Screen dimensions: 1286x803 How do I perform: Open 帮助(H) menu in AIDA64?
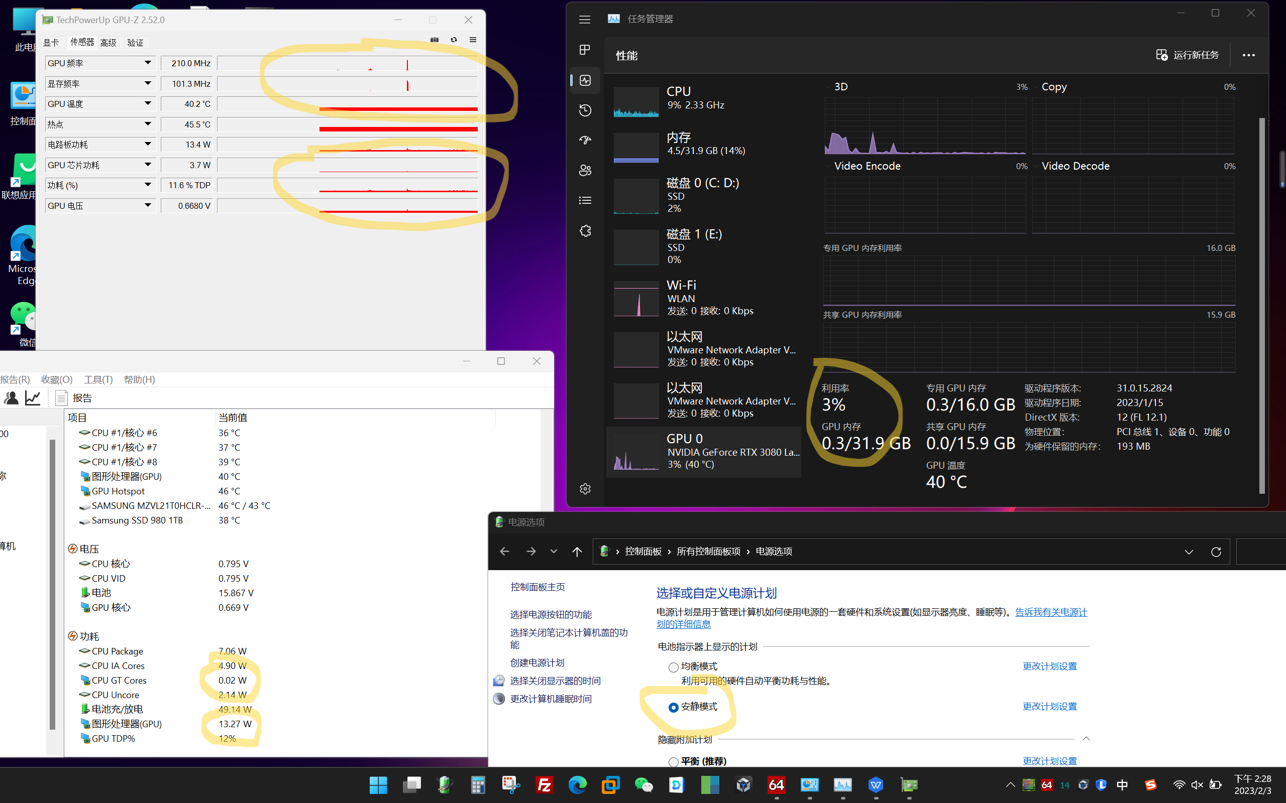click(139, 379)
